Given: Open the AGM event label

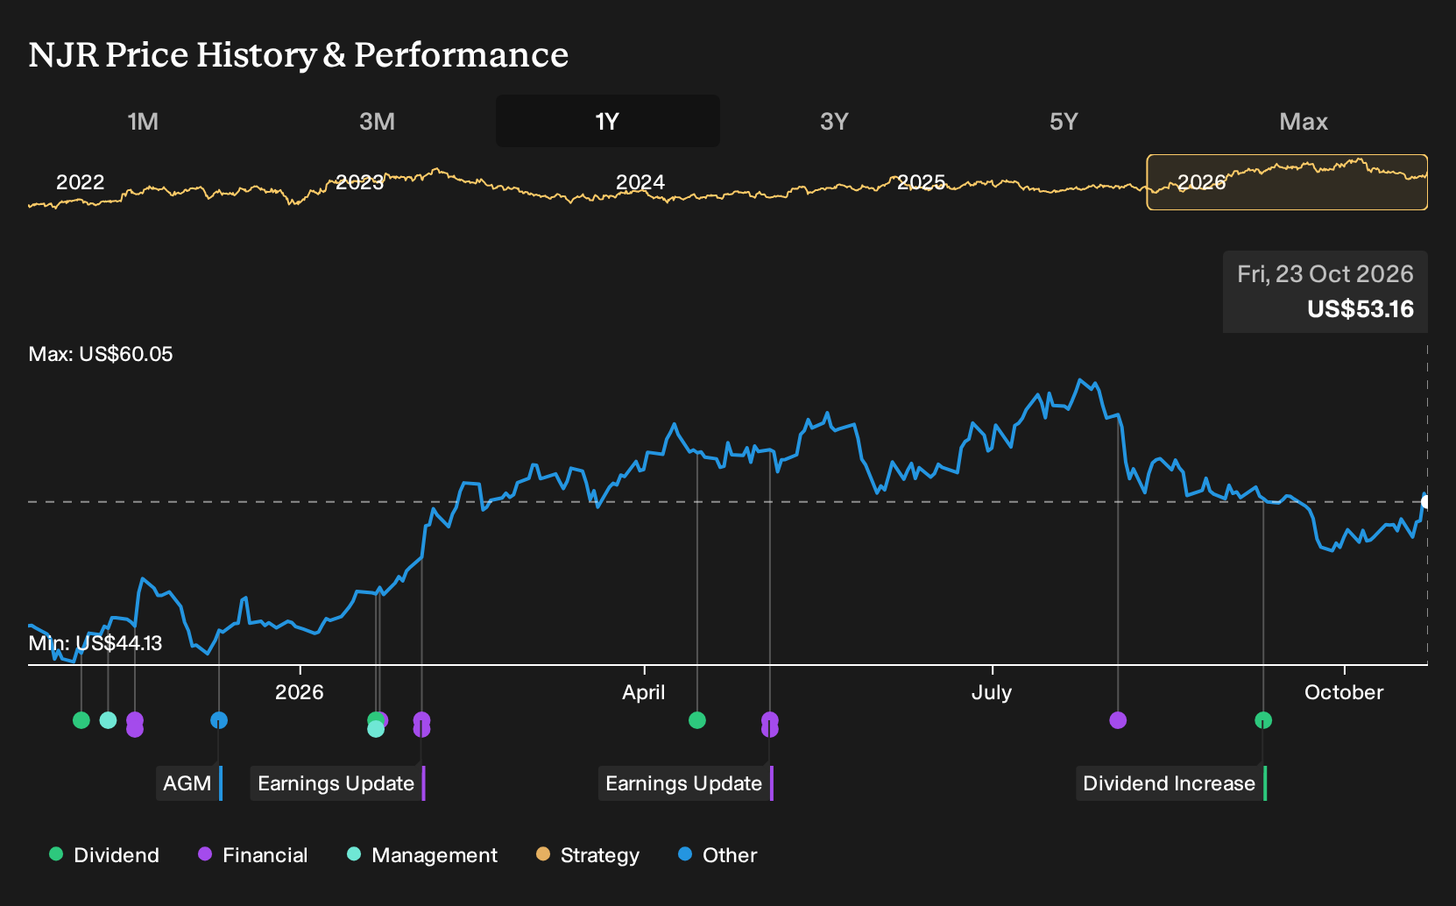Looking at the screenshot, I should coord(189,783).
